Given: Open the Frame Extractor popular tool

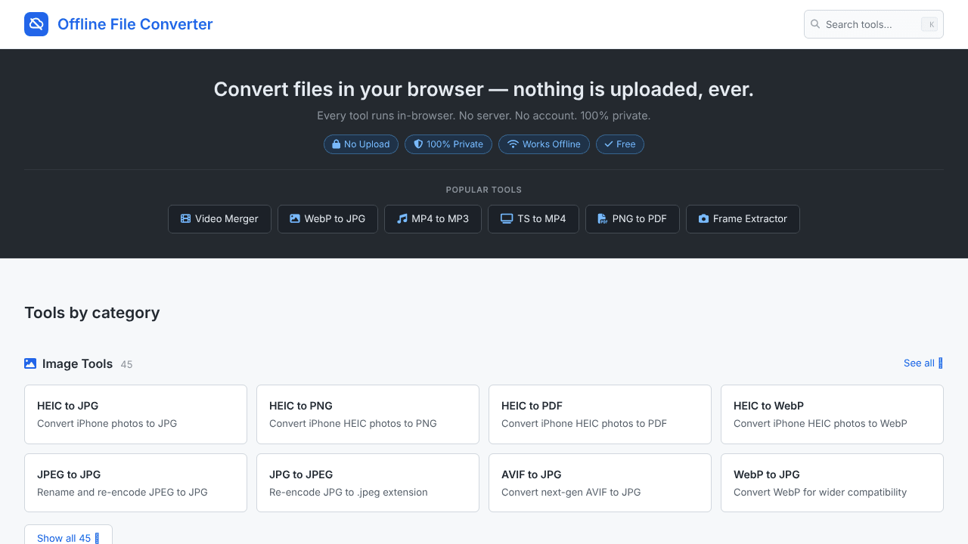Looking at the screenshot, I should [x=743, y=219].
